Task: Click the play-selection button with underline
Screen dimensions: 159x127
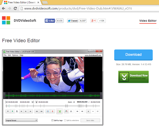Action: click(17, 111)
